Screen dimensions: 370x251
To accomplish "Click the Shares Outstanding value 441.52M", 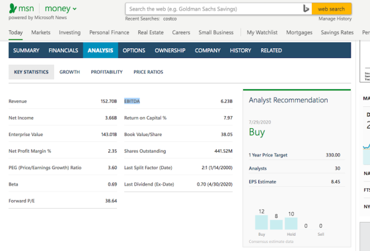I will pyautogui.click(x=223, y=151).
